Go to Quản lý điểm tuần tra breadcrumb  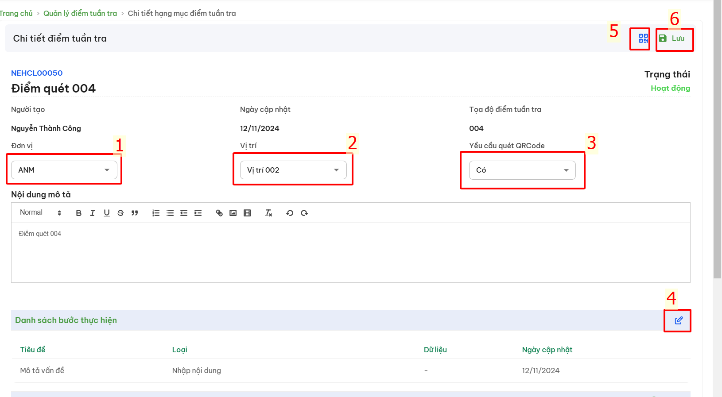(80, 13)
